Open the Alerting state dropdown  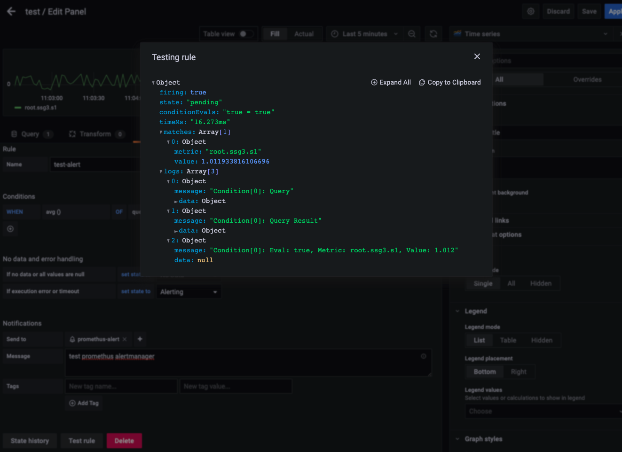pos(189,292)
